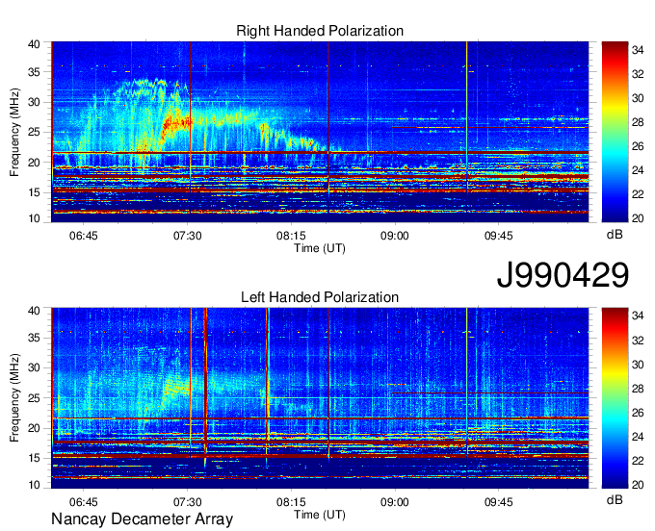Click the bottom colorbar's 'dB' unit label

pos(615,499)
